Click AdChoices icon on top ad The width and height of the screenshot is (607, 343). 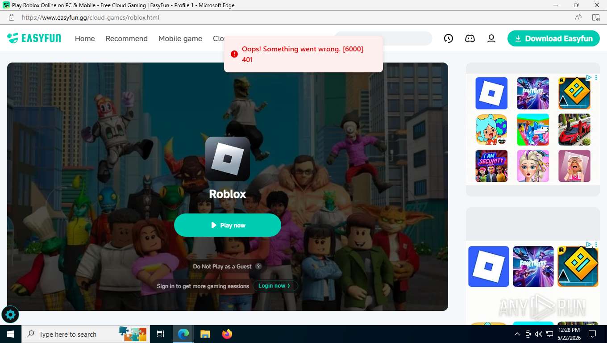(x=589, y=78)
